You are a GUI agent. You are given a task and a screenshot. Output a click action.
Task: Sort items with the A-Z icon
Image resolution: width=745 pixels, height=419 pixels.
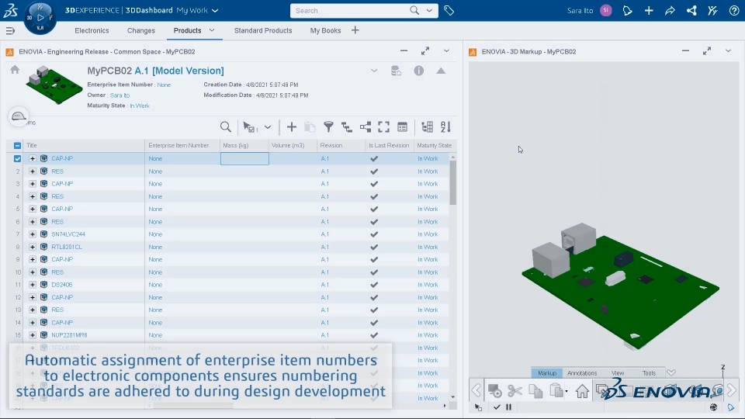coord(445,126)
